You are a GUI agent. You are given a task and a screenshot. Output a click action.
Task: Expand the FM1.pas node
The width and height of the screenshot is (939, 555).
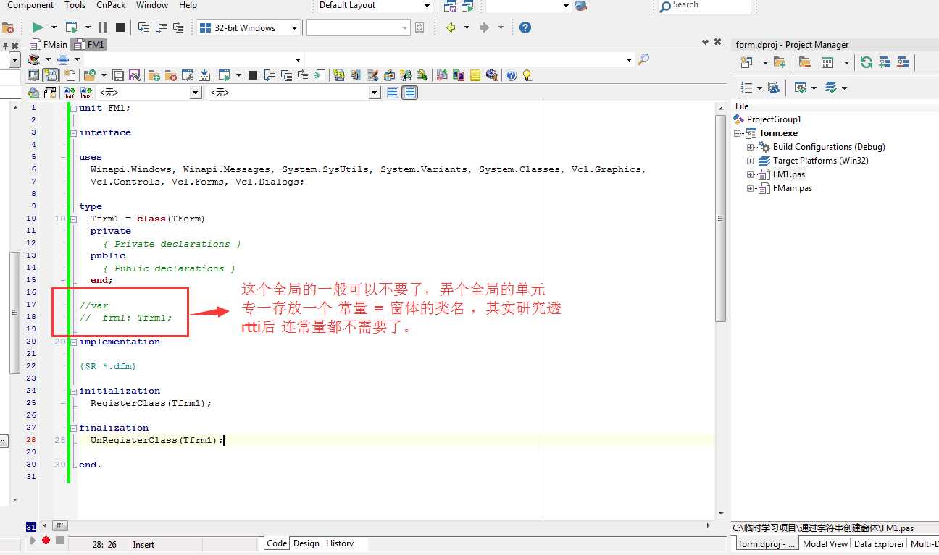[x=751, y=174]
